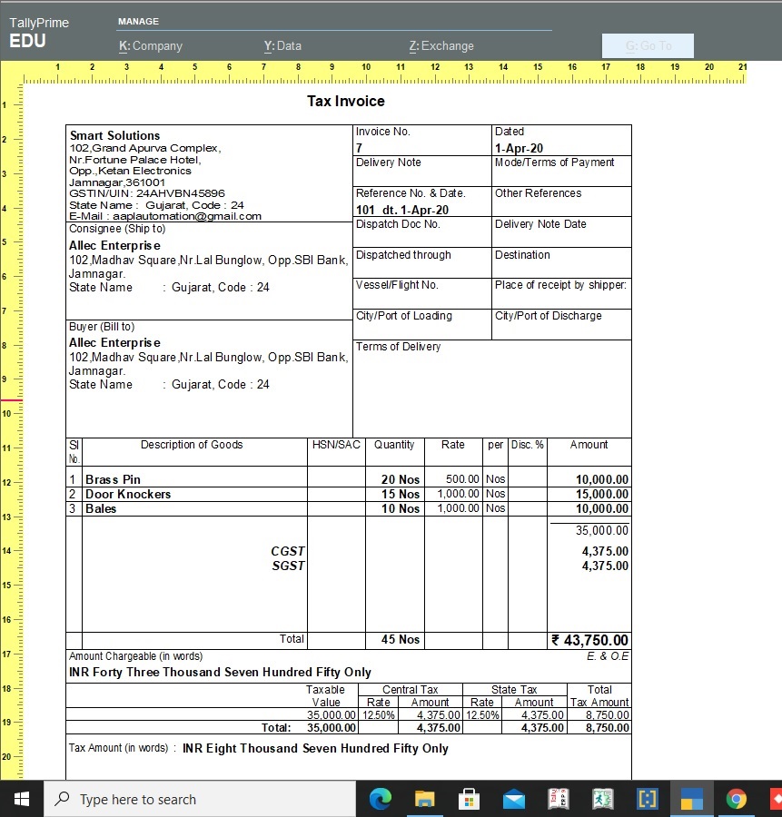Open Microsoft Store from taskbar

coord(469,799)
